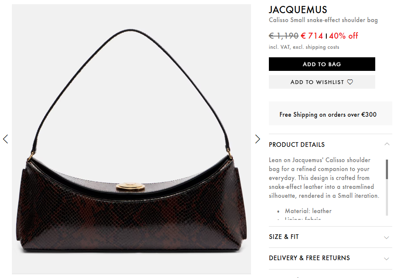Advance to the next product image

[x=257, y=139]
